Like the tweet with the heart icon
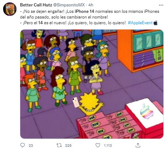This screenshot has width=168, height=150. tap(98, 145)
